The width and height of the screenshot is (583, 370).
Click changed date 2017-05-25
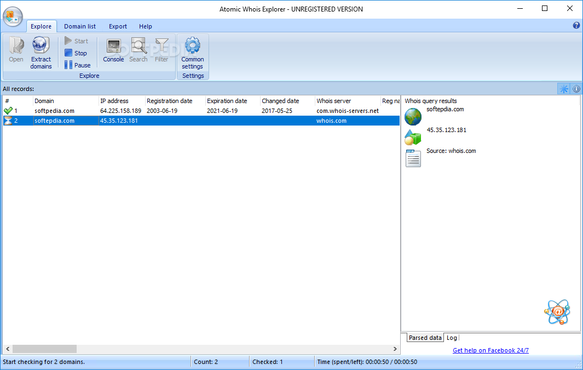point(276,111)
